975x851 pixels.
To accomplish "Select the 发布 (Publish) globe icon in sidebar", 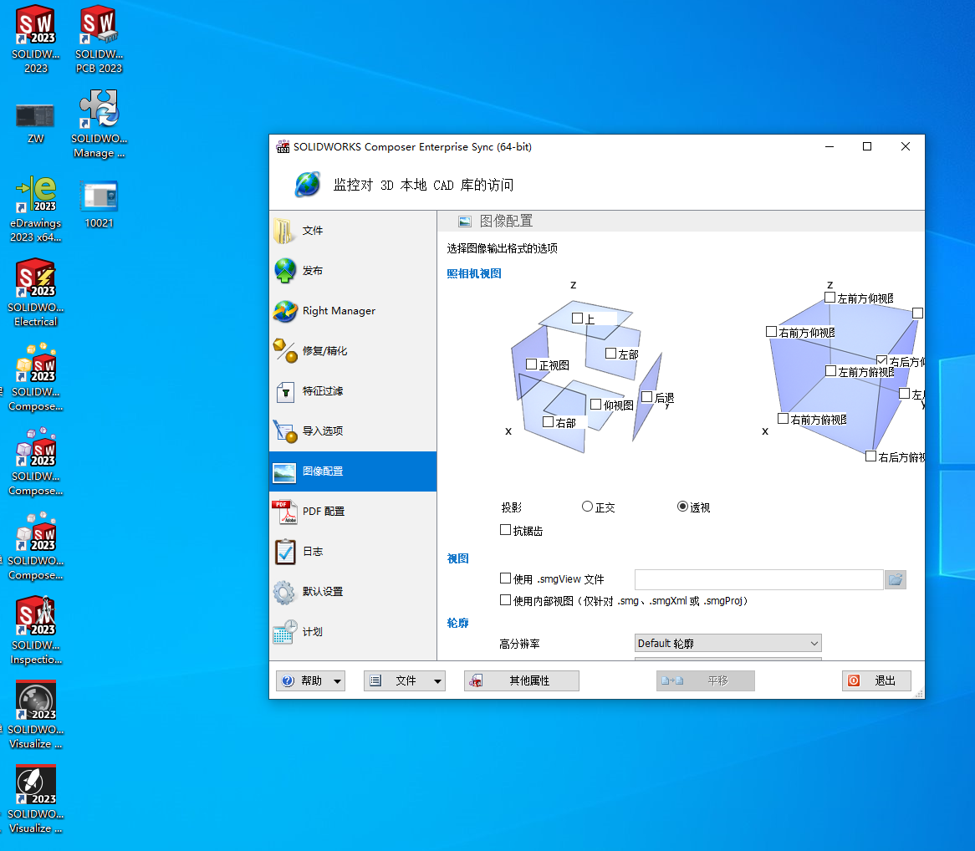I will (286, 271).
